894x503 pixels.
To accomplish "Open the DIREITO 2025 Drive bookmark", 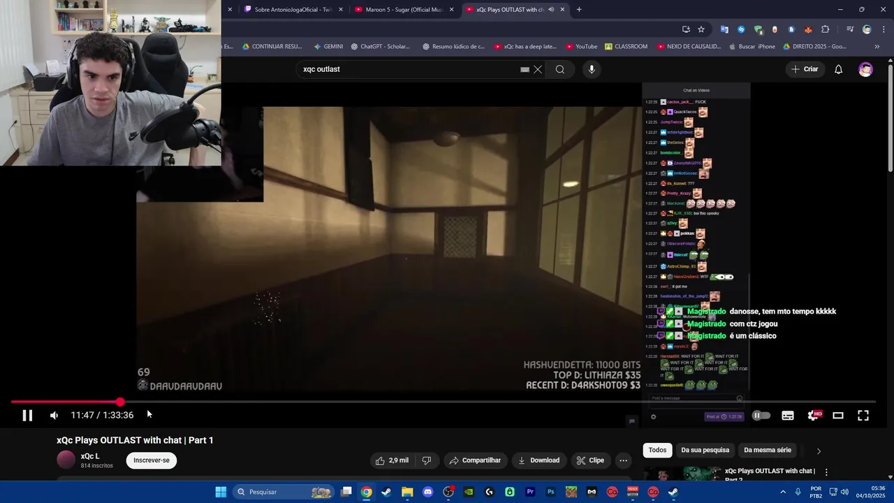I will [815, 47].
